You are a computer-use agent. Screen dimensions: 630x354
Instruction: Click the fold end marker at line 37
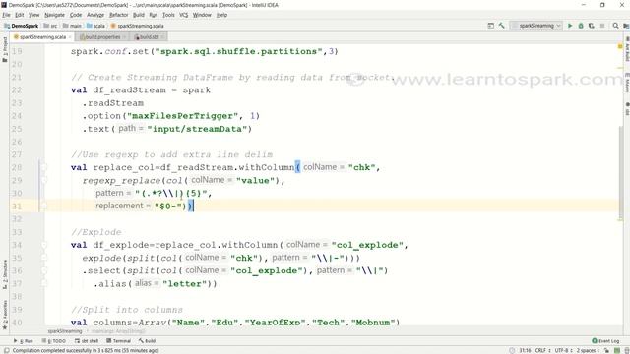pos(44,283)
